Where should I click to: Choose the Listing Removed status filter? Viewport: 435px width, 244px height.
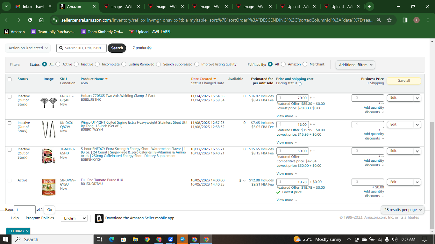tap(124, 64)
